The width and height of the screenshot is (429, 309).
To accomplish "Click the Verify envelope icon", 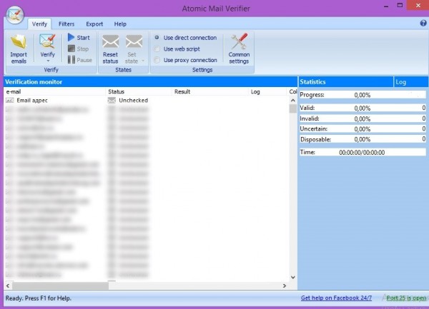I will click(47, 41).
